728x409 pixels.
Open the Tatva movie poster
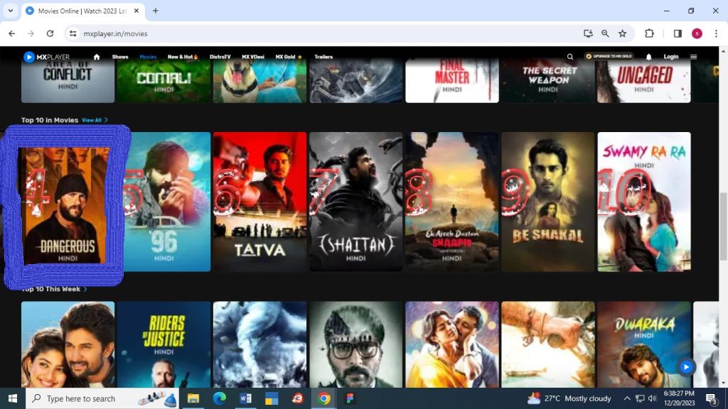click(x=260, y=202)
